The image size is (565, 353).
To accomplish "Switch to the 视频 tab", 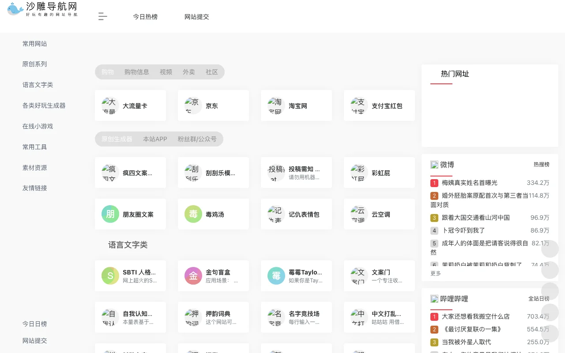I will (x=166, y=72).
